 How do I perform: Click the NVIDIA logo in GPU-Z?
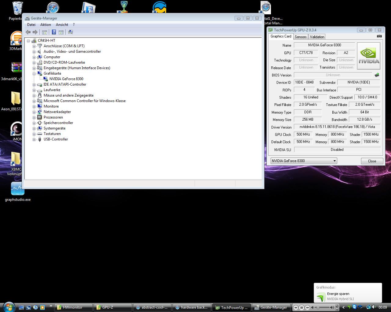click(369, 56)
